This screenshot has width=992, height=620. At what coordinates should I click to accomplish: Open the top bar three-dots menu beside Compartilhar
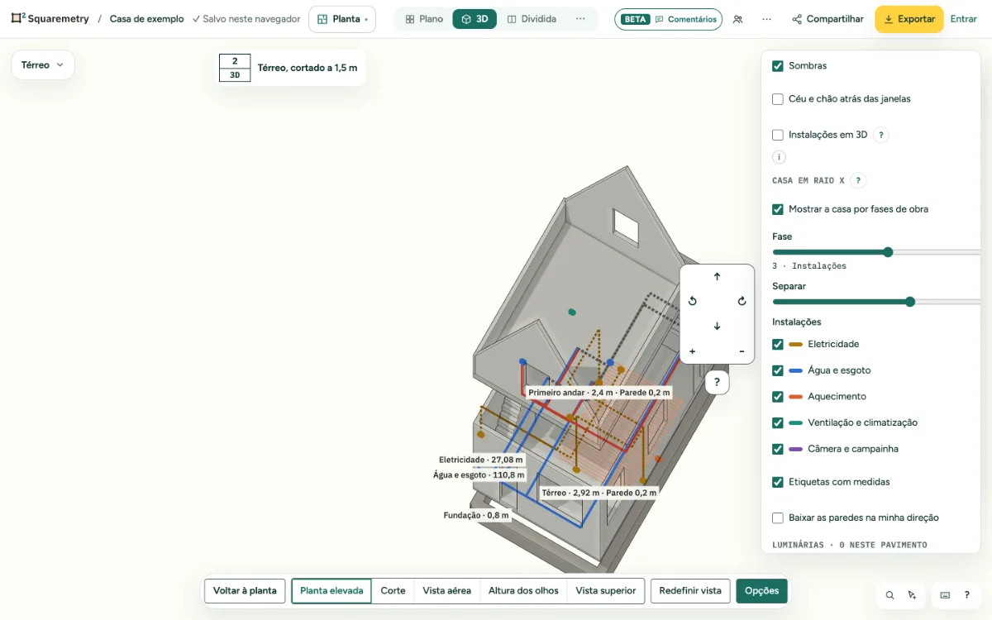[x=767, y=19]
